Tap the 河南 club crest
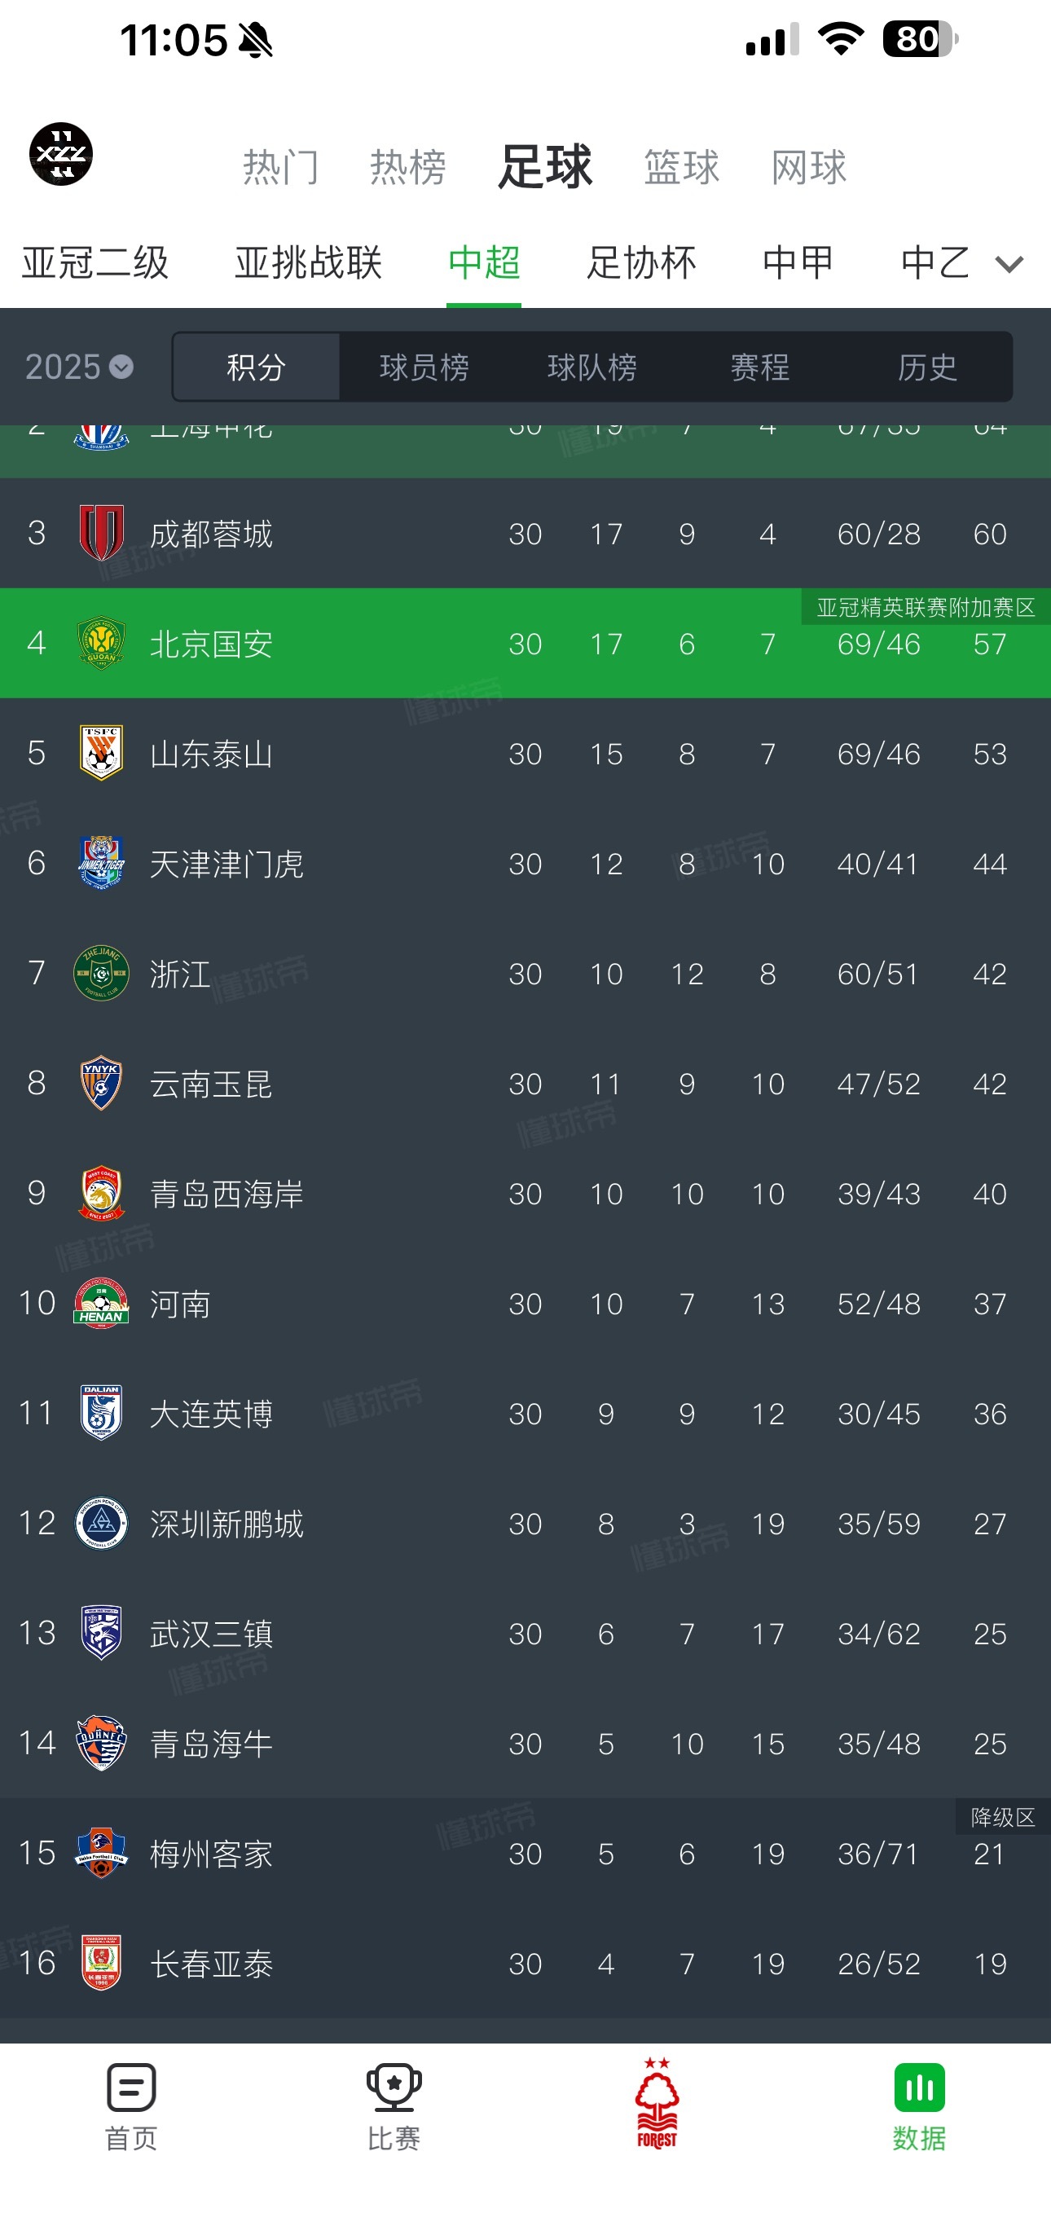The height and width of the screenshot is (2213, 1051). pos(101,1302)
